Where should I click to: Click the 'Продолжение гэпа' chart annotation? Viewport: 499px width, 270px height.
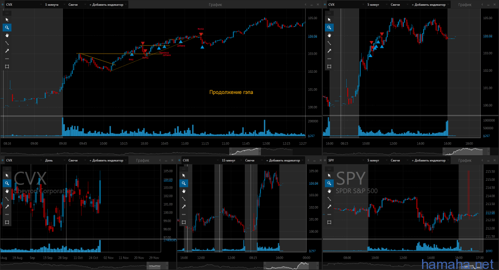231,92
